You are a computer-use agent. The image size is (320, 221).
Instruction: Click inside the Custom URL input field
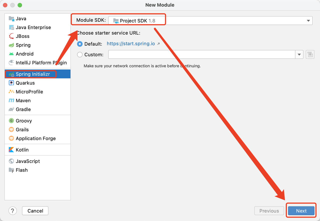coord(202,54)
